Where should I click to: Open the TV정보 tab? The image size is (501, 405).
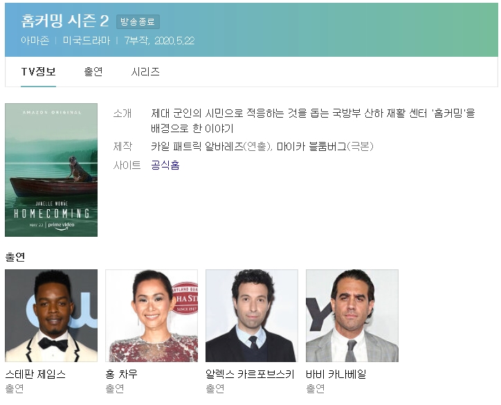(38, 71)
